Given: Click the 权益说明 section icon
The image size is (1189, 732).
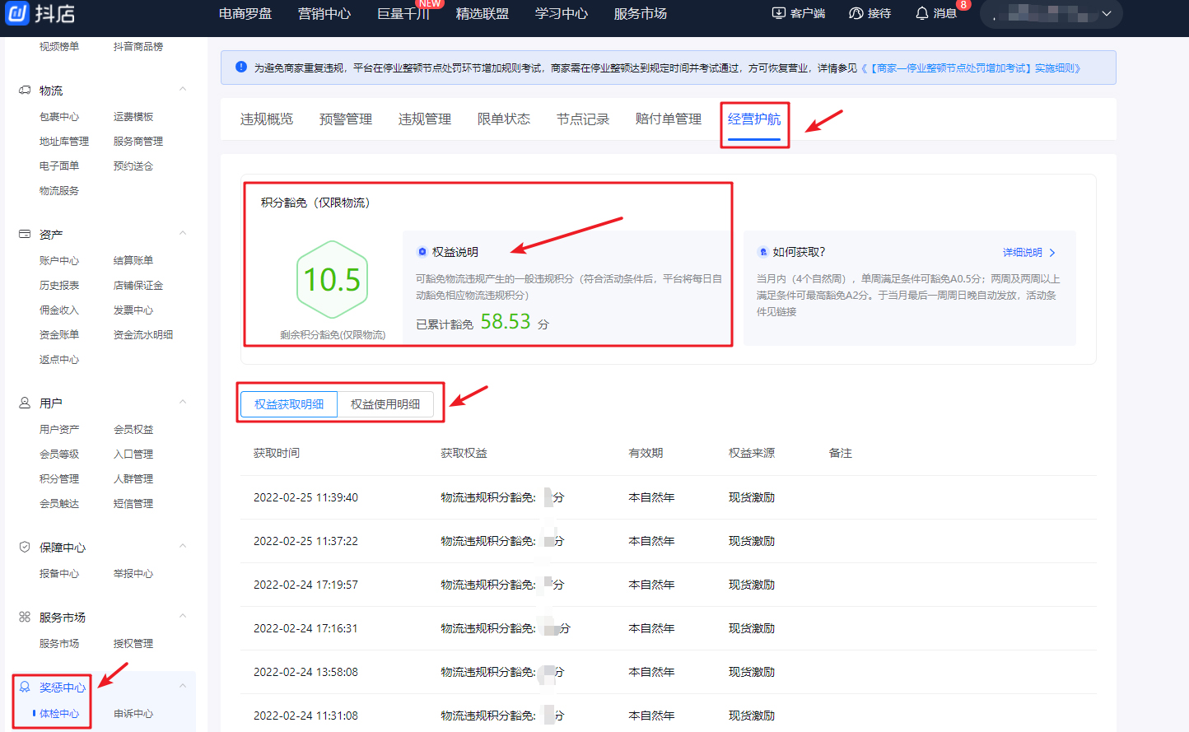Looking at the screenshot, I should tap(422, 252).
